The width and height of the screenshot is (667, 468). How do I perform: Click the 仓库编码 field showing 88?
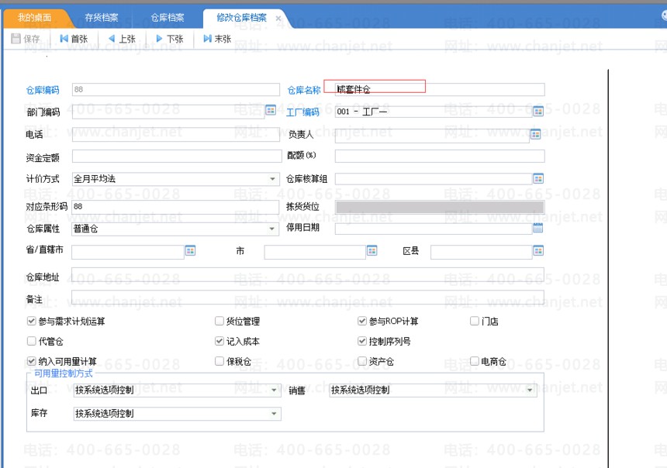click(176, 89)
